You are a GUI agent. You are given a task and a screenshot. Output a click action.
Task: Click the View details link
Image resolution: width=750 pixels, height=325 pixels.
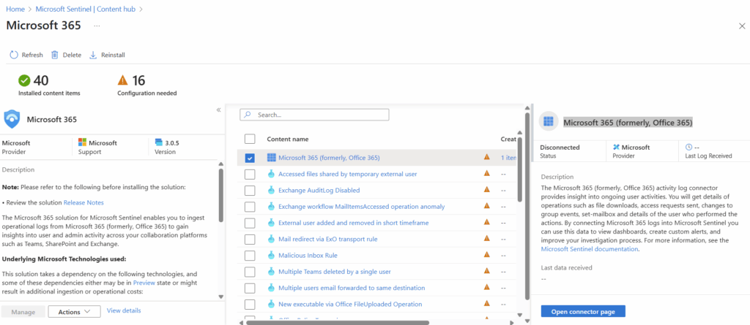pos(124,310)
